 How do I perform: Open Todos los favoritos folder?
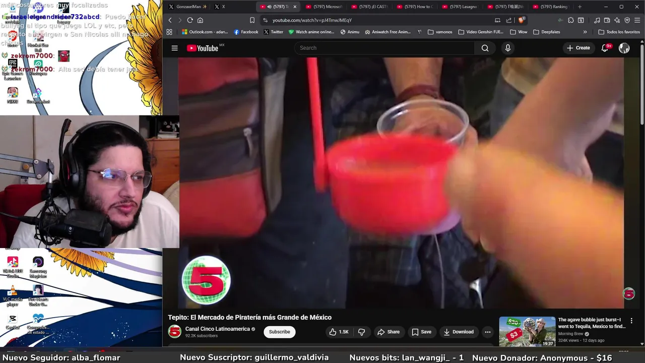619,32
